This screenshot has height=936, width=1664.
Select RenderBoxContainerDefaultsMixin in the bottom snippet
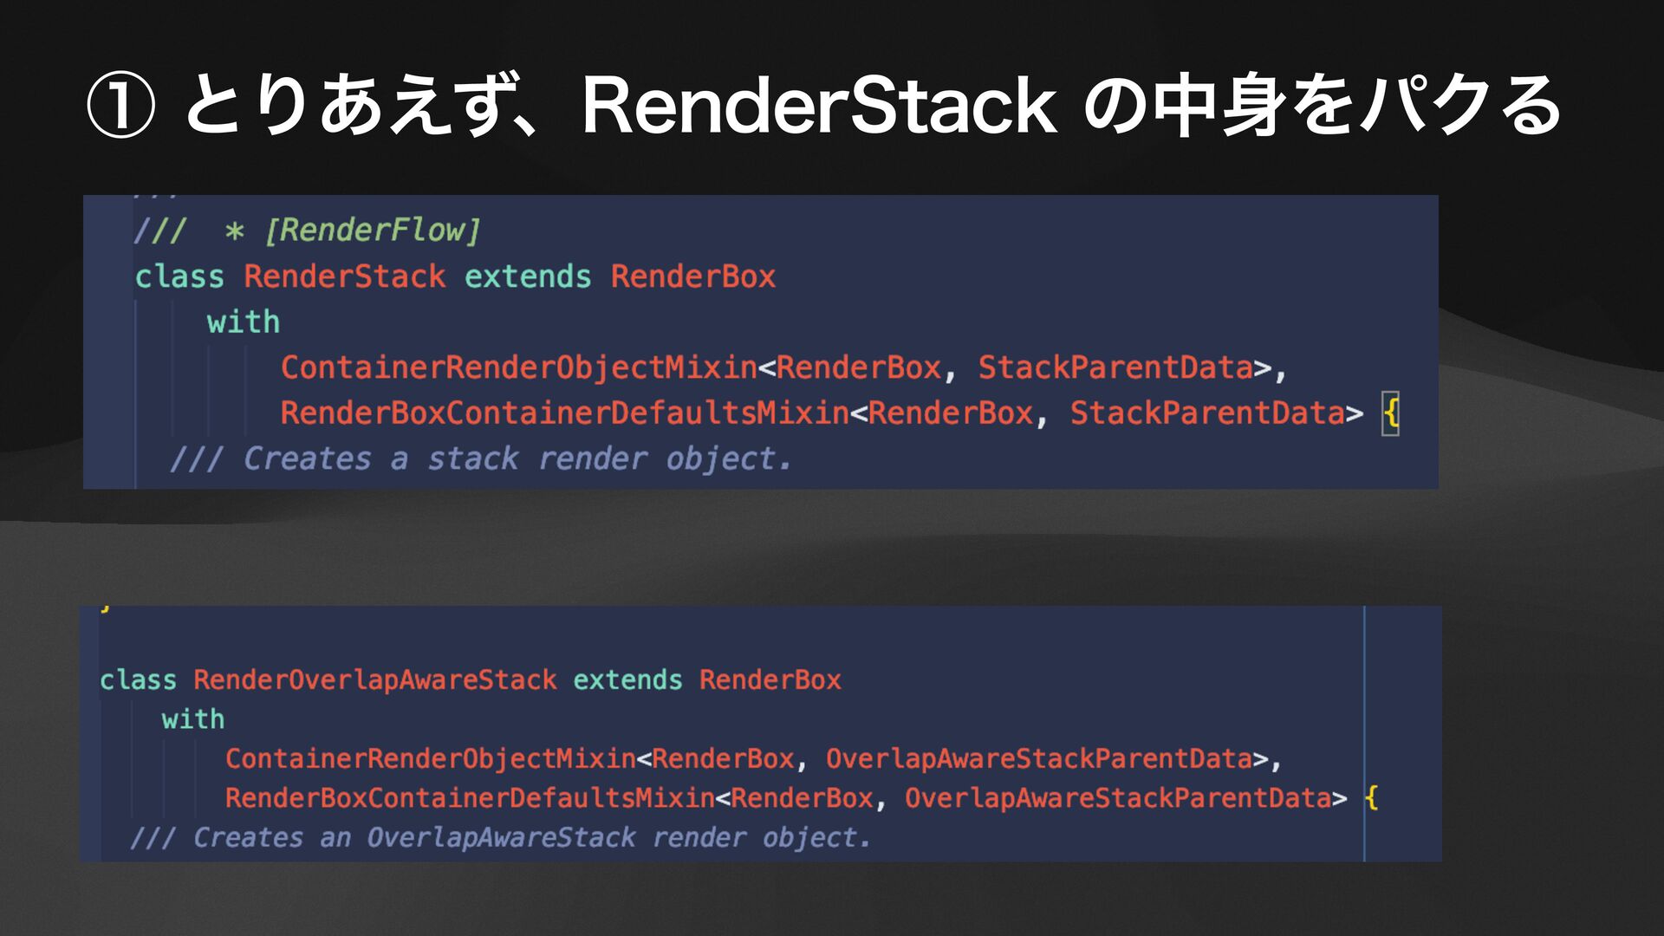point(471,798)
